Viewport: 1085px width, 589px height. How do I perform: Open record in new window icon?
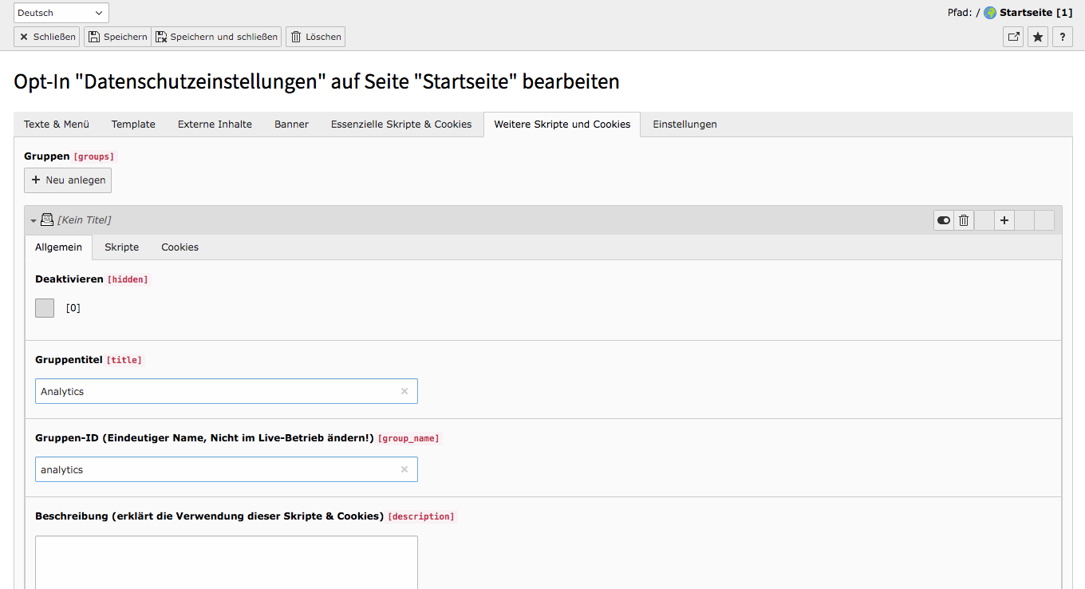[x=1013, y=37]
